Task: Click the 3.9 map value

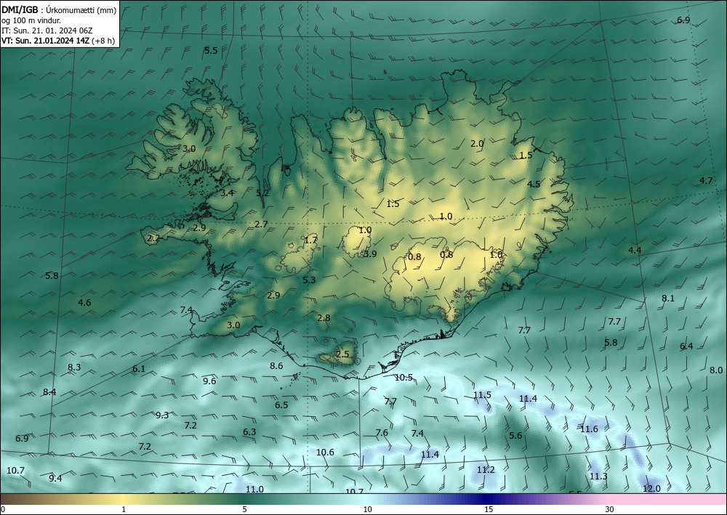Action: (x=370, y=254)
